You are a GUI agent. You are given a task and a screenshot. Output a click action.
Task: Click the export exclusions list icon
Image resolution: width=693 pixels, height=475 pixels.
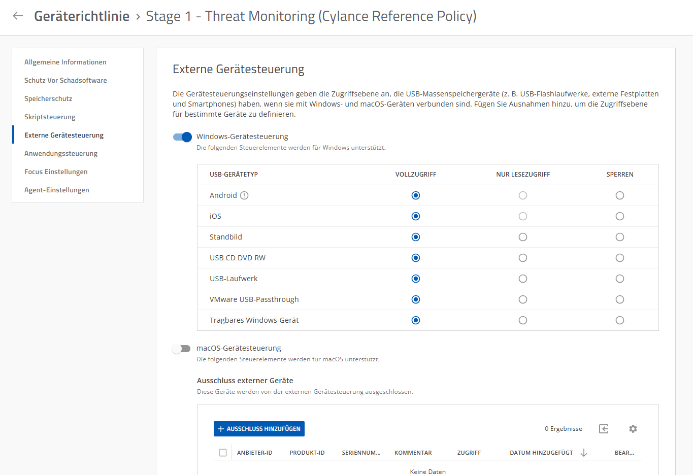click(604, 429)
